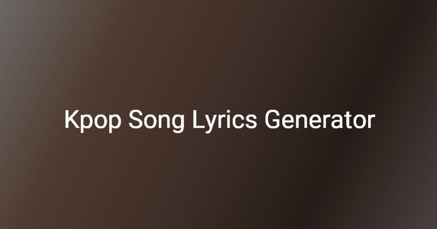This screenshot has height=229, width=437.
Task: Select the capital G in Generator
Action: 273,119
